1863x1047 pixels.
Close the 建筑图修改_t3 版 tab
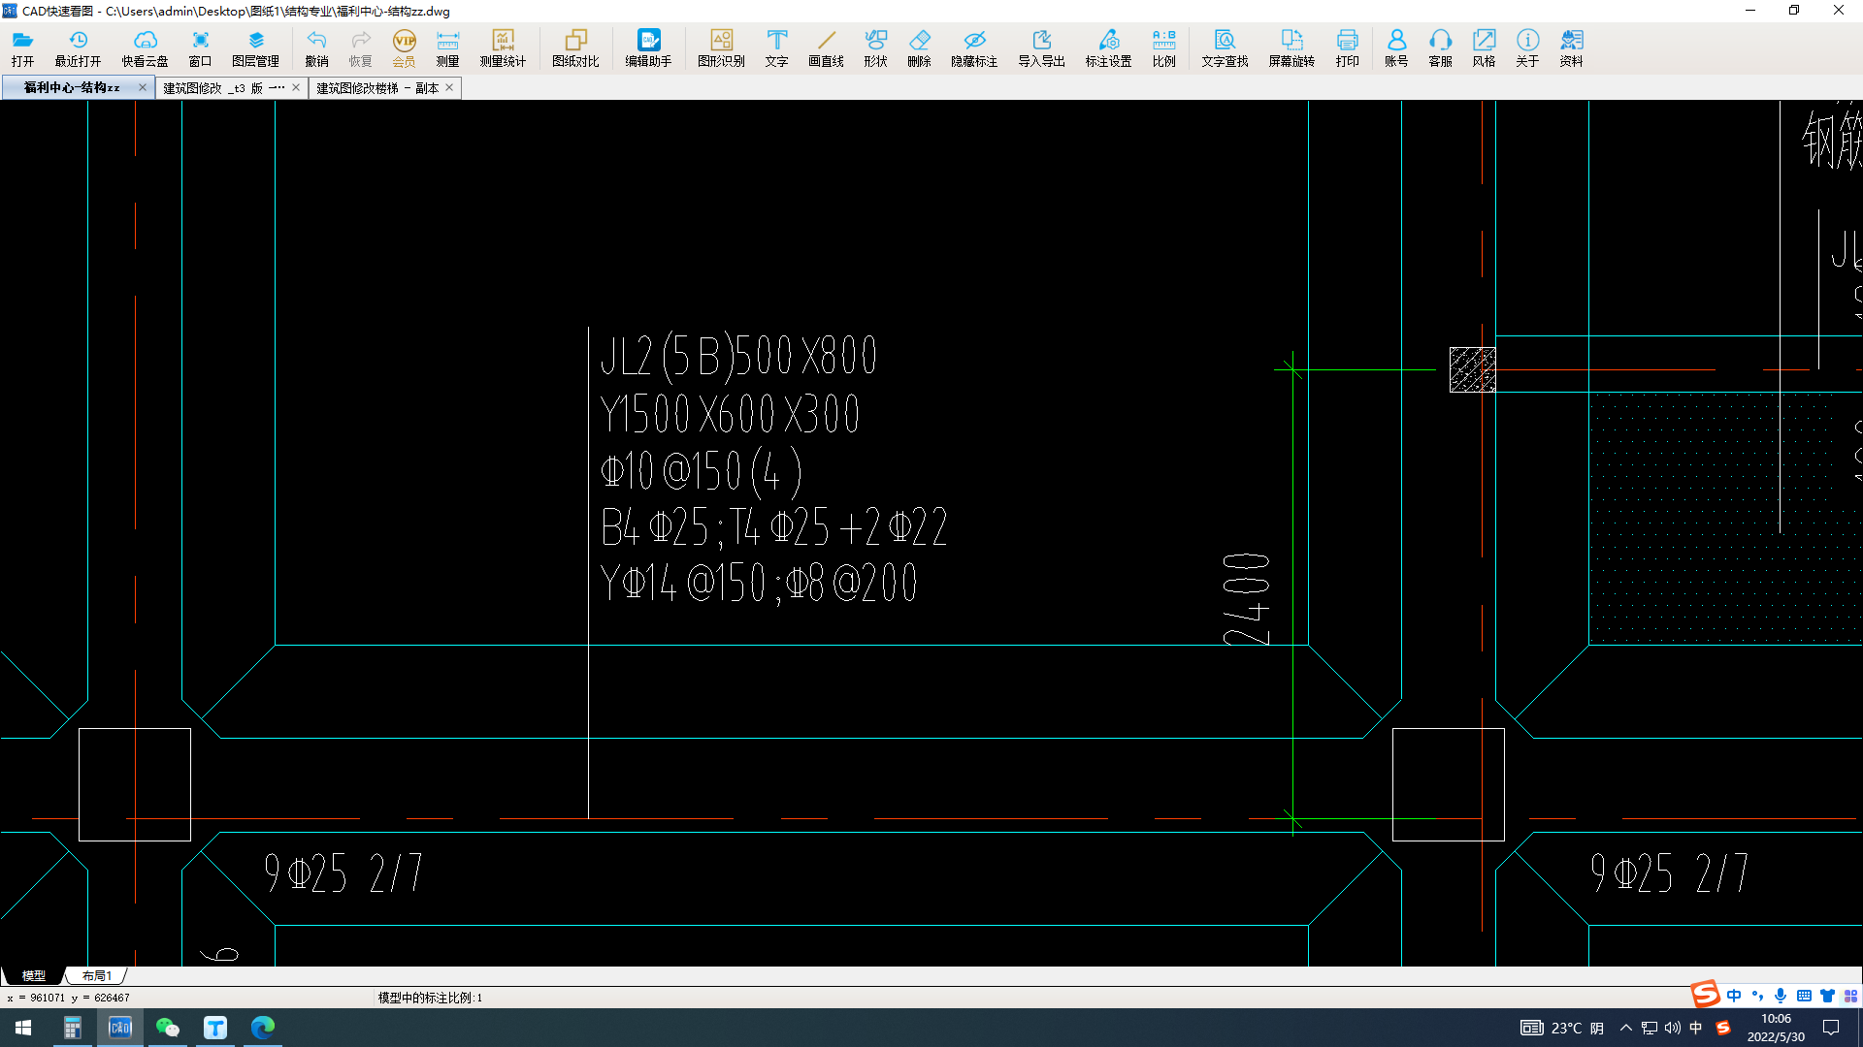296,87
